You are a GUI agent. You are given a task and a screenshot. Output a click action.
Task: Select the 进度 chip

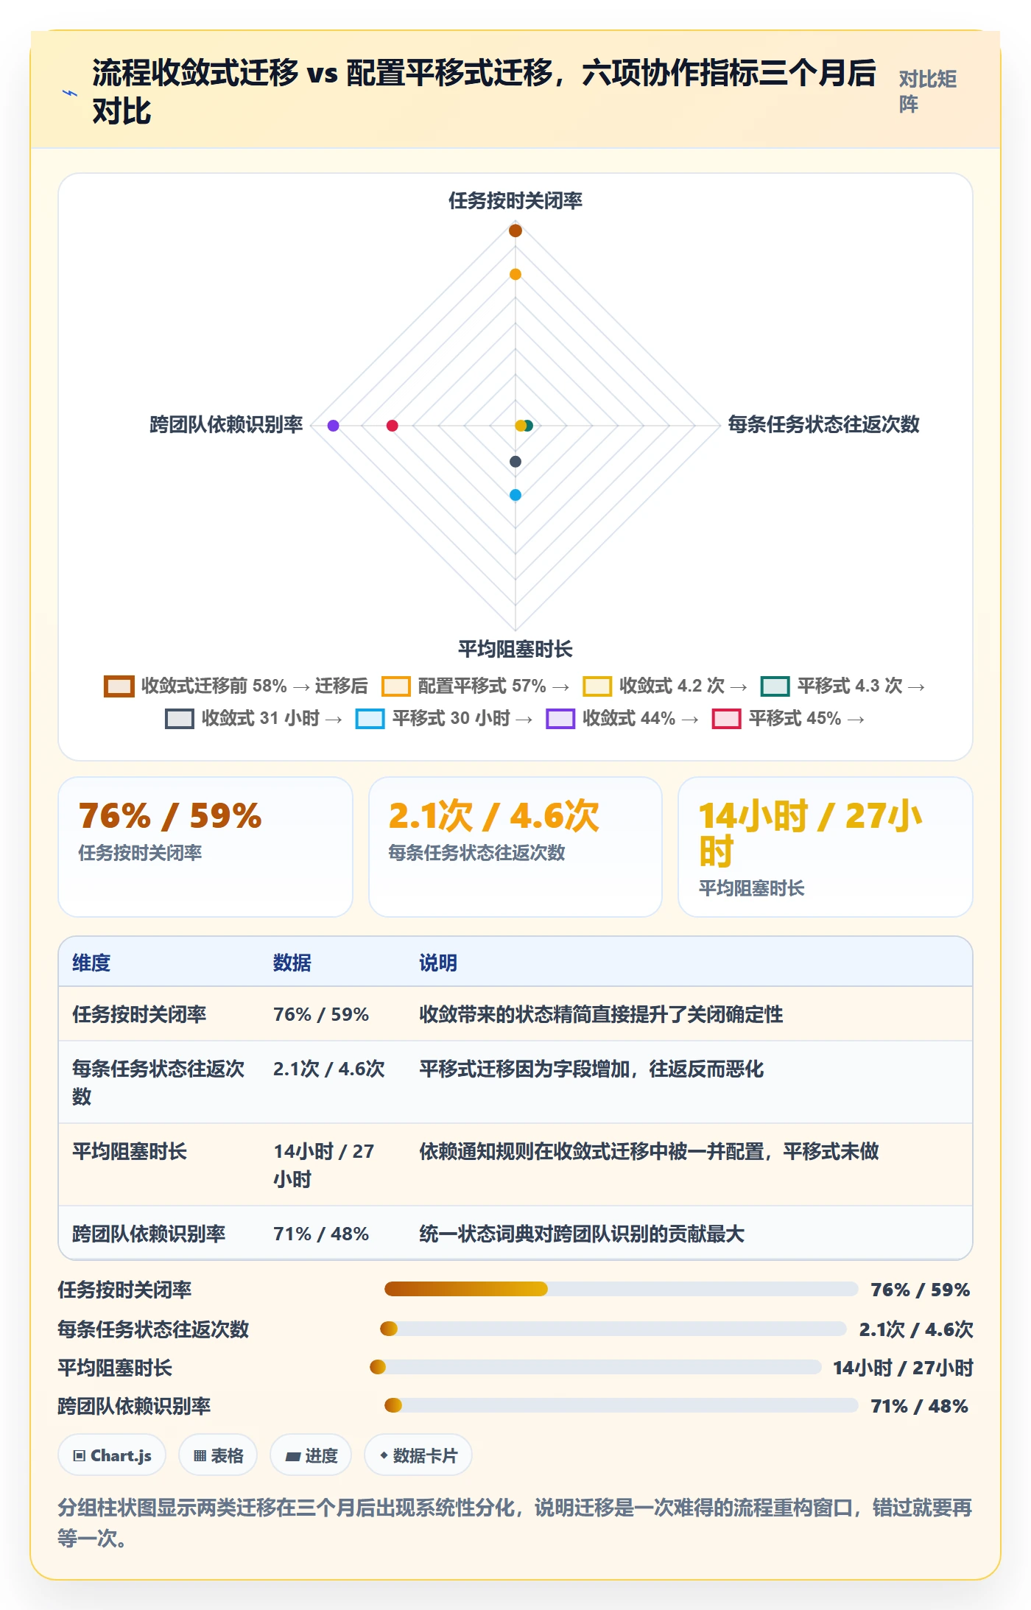click(311, 1455)
